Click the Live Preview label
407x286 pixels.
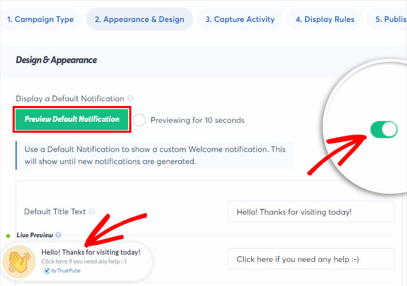[x=35, y=235]
